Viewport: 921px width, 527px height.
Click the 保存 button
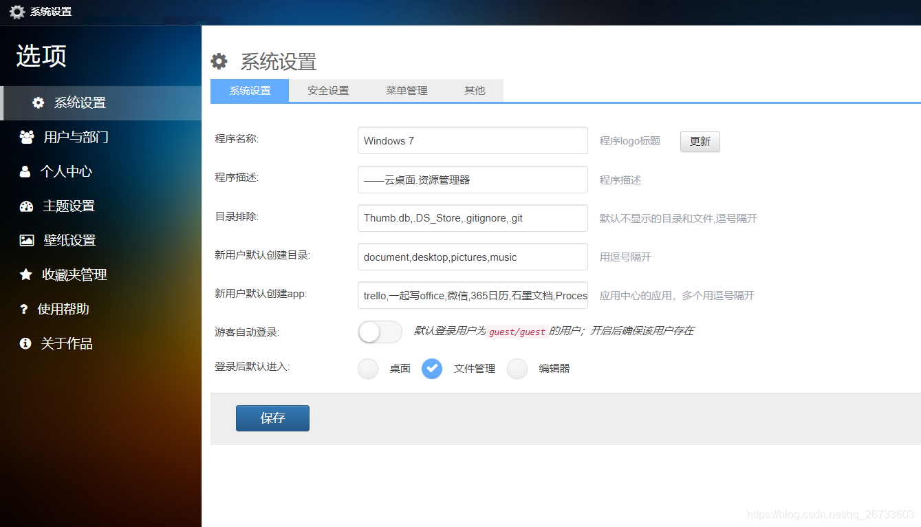272,418
